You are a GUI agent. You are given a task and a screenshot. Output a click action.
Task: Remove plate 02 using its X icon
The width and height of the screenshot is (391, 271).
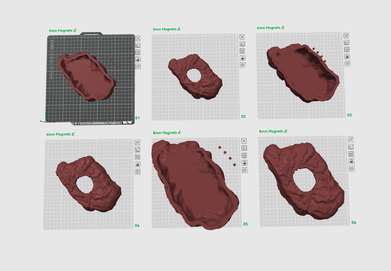pyautogui.click(x=242, y=37)
